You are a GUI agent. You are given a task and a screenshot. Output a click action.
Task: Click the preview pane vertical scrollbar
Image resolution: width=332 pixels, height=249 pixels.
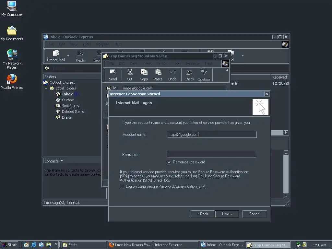(x=286, y=174)
